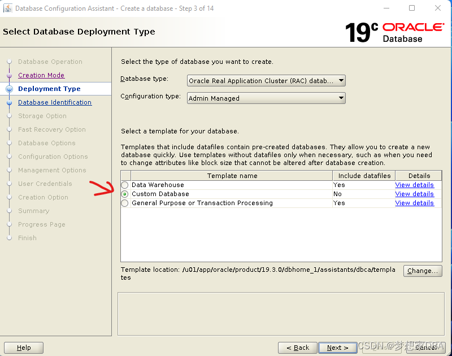Minimize the Database Configuration Assistant window

coord(386,8)
